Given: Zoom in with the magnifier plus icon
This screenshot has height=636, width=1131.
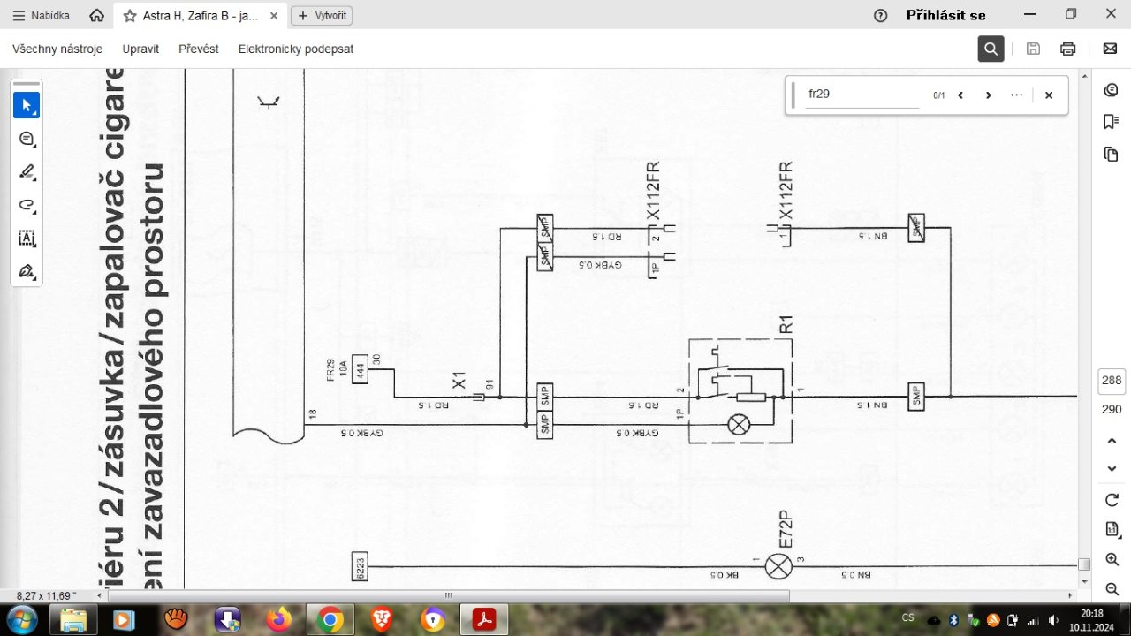Looking at the screenshot, I should point(1112,559).
